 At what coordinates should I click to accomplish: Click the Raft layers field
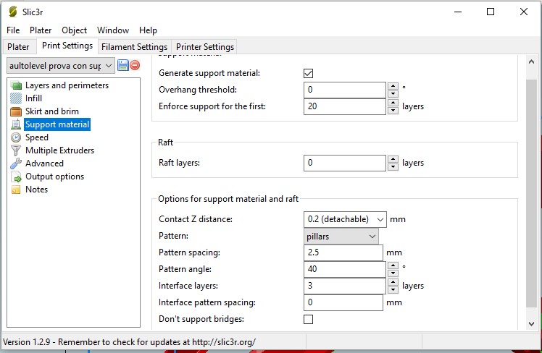[345, 163]
